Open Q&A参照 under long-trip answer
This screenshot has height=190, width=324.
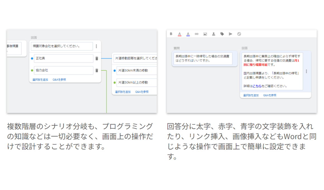pos(270,95)
